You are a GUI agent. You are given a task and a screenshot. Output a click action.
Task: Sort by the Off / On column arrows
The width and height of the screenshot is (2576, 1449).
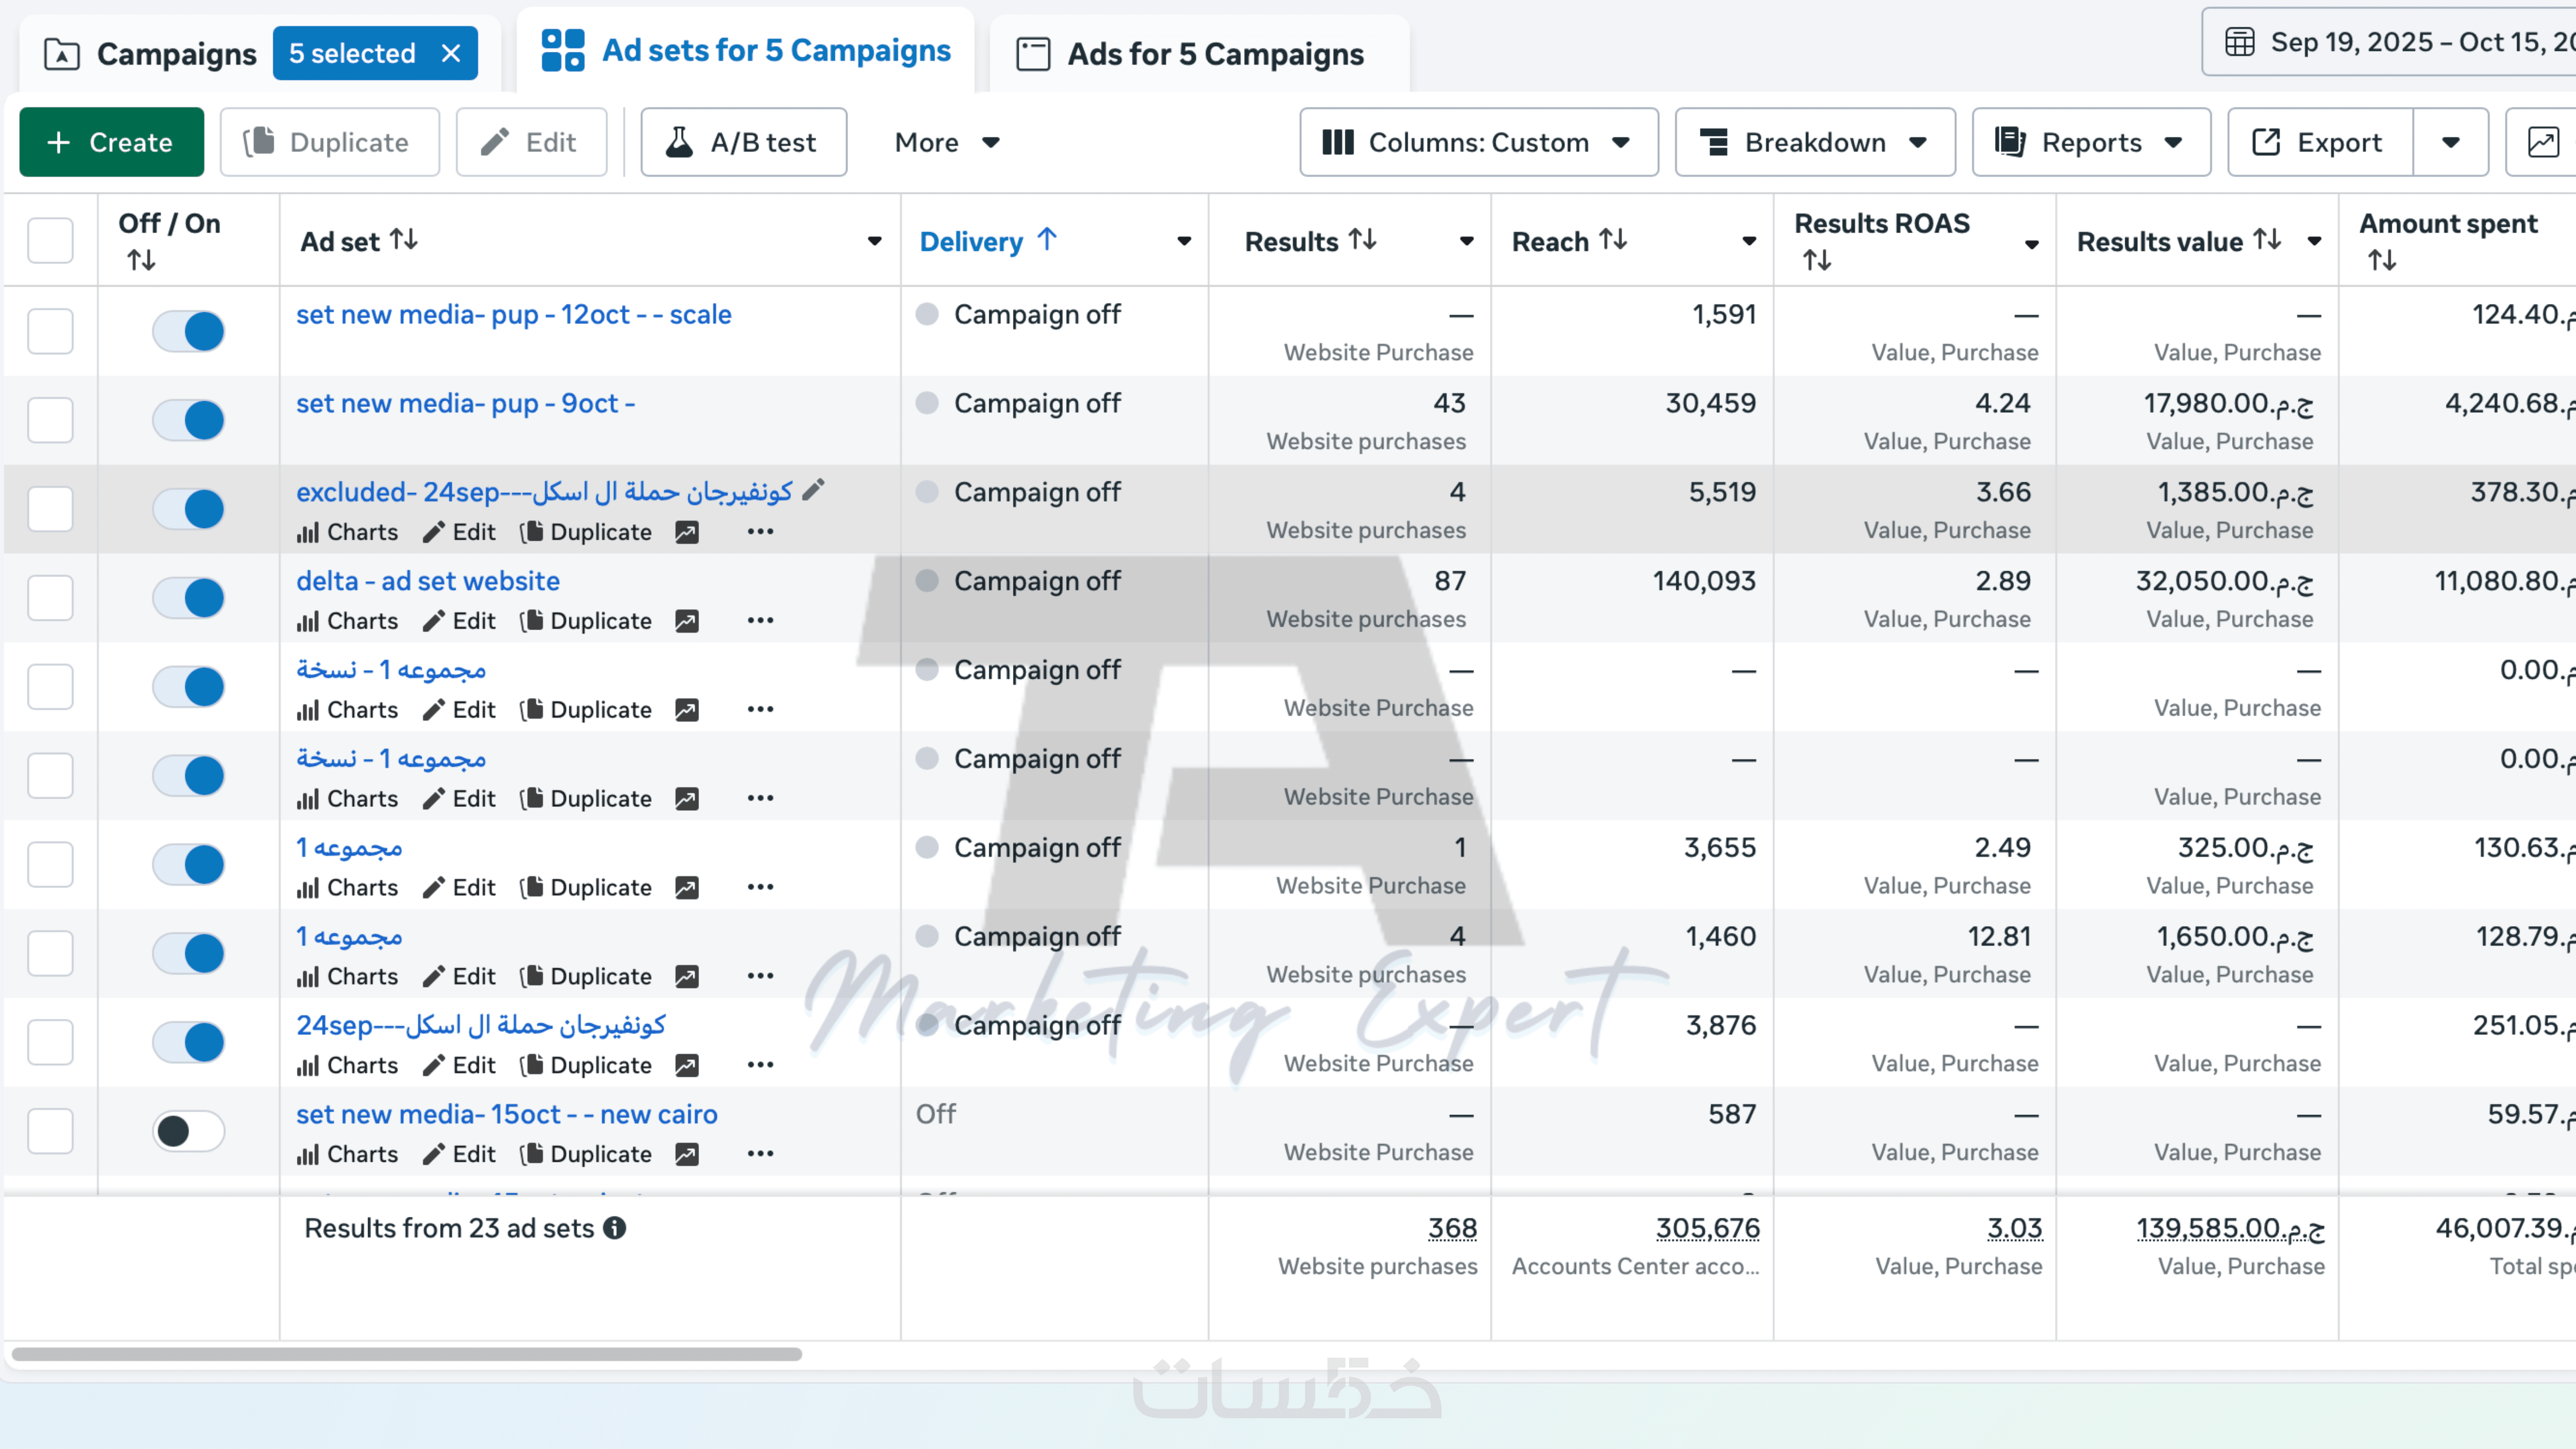pyautogui.click(x=141, y=260)
